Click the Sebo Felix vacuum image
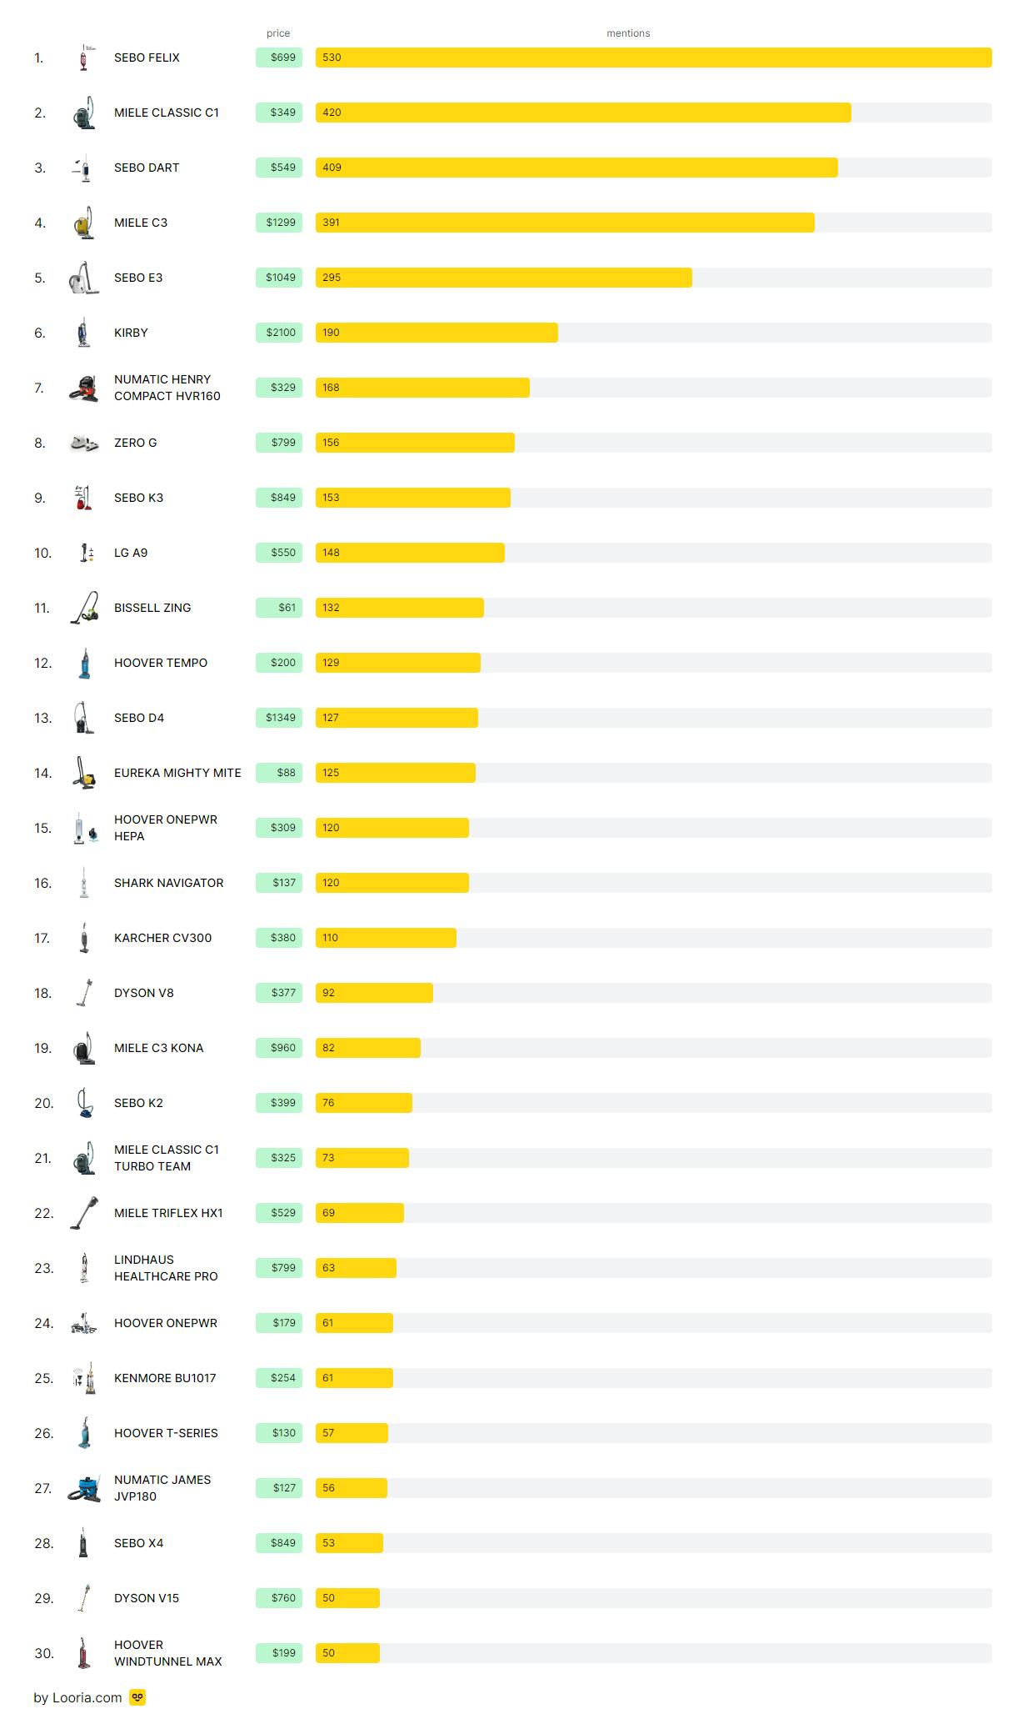Viewport: 1013px width, 1734px height. 83,58
